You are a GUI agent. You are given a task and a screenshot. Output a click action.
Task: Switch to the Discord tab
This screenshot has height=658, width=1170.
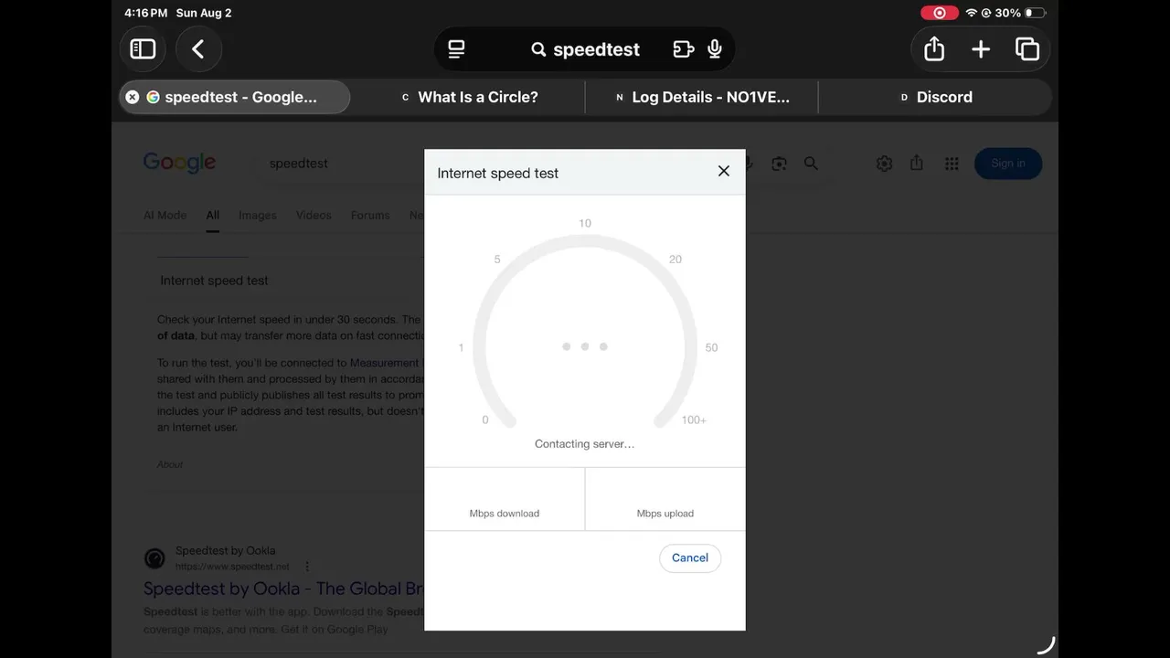coord(935,97)
